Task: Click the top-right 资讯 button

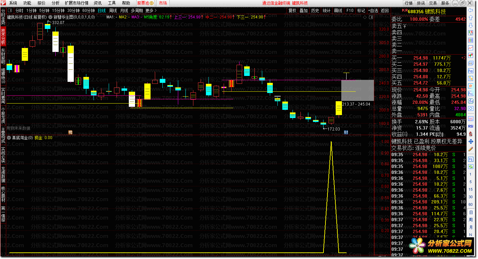Action: tap(421, 3)
